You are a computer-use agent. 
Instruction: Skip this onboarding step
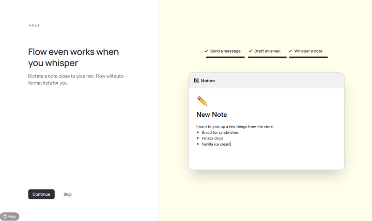click(x=68, y=194)
